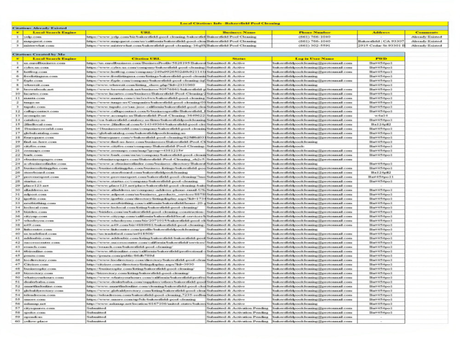Select the address "2915 Cedar St 93301"
Viewport: 460px width, 345px height.
(x=381, y=46)
